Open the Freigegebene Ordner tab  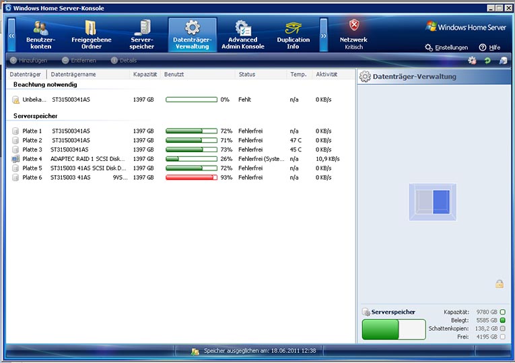click(92, 35)
